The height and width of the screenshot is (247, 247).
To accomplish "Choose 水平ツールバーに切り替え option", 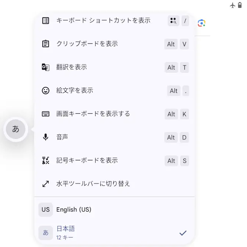I will [93, 184].
